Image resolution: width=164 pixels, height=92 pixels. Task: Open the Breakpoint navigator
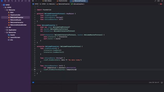pyautogui.click(x=26, y=1)
